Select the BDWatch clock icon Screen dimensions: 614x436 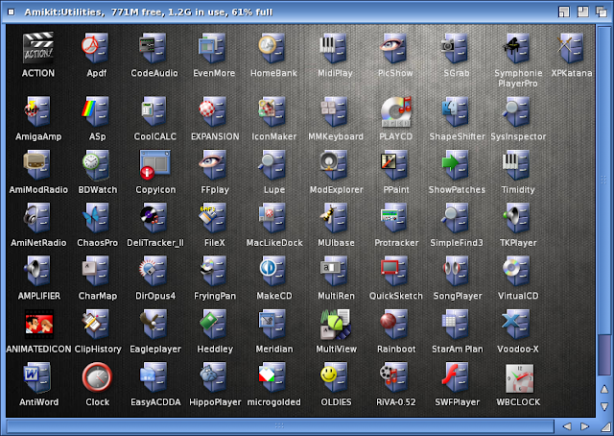click(x=97, y=164)
